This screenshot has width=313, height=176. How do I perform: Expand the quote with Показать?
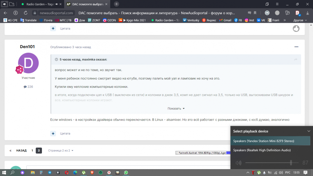(x=176, y=108)
